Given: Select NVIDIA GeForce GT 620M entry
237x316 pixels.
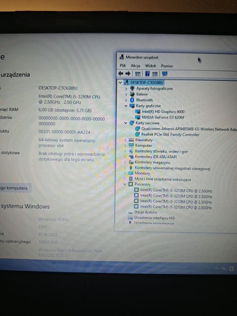Looking at the screenshot, I should [163, 117].
